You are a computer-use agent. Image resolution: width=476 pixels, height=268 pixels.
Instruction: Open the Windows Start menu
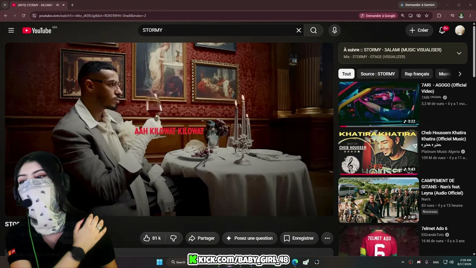point(160,262)
